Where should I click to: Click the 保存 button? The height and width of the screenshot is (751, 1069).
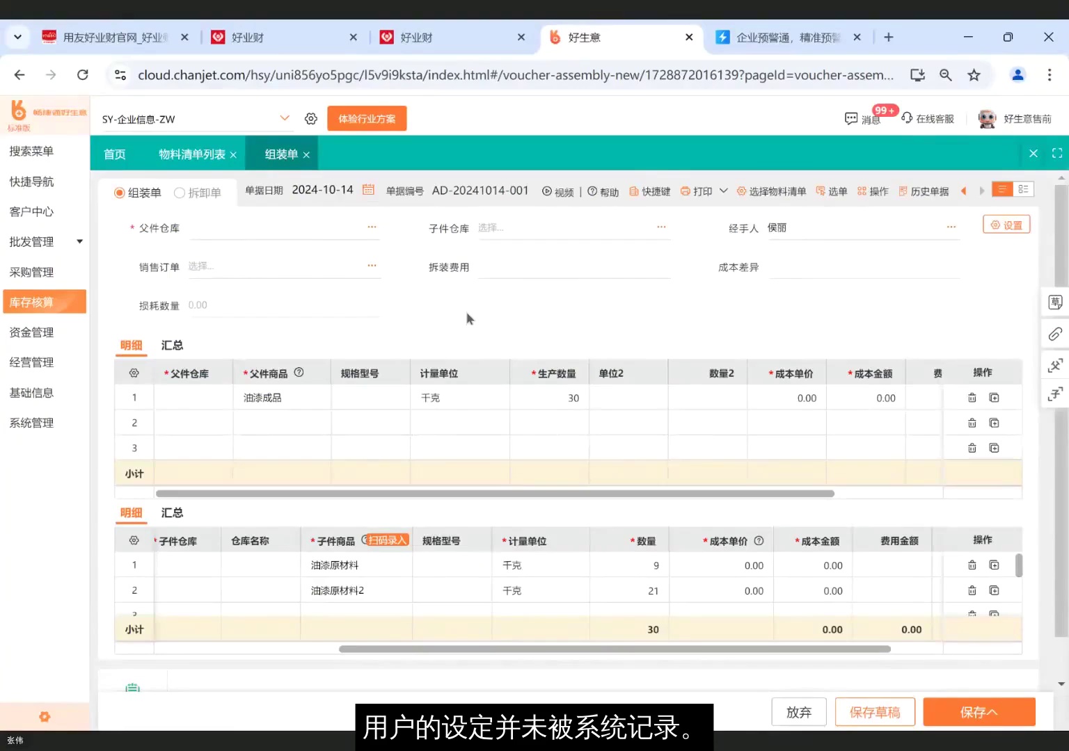click(979, 711)
